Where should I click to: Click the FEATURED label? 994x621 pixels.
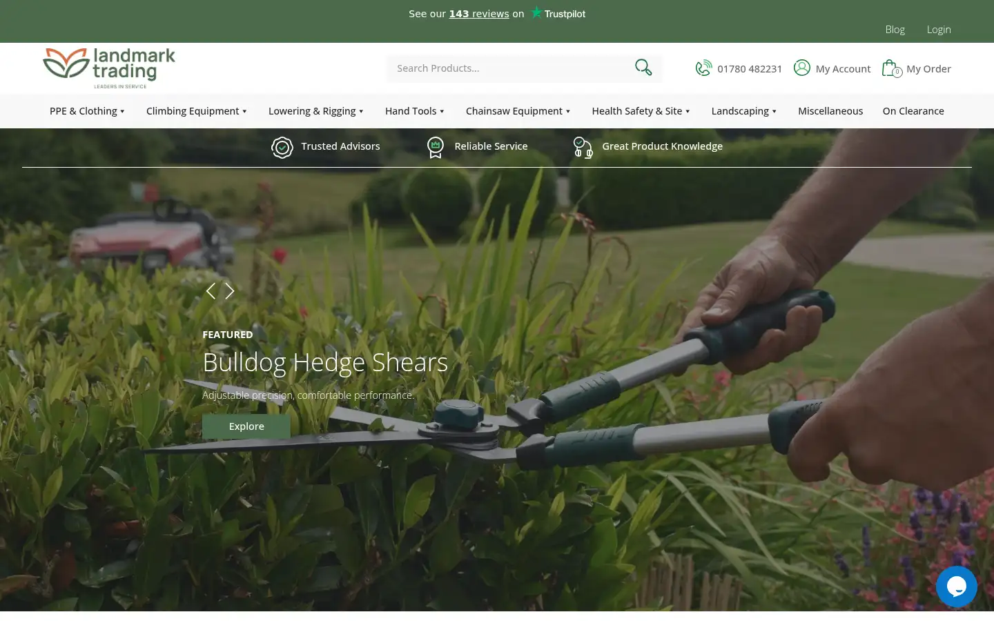[x=228, y=335]
